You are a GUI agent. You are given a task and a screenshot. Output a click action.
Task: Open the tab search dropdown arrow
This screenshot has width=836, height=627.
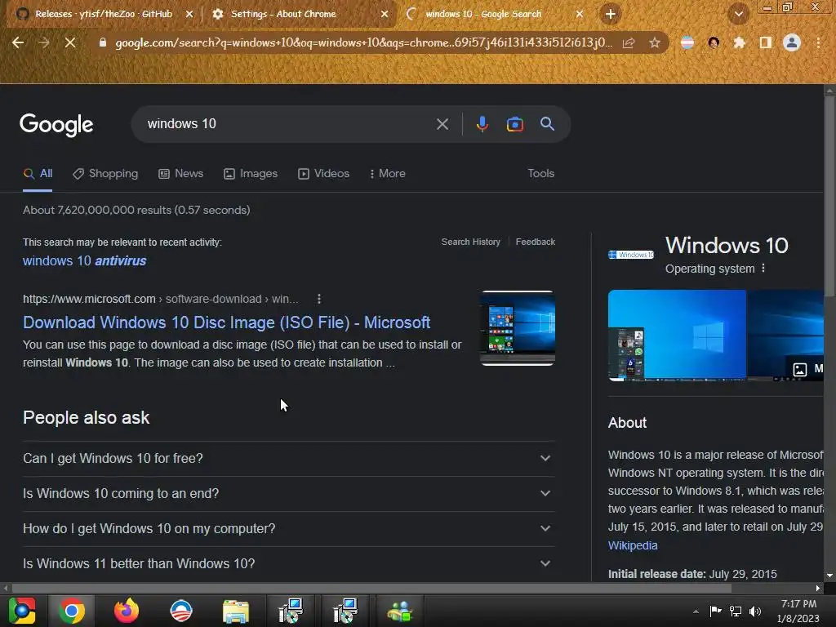tap(738, 15)
